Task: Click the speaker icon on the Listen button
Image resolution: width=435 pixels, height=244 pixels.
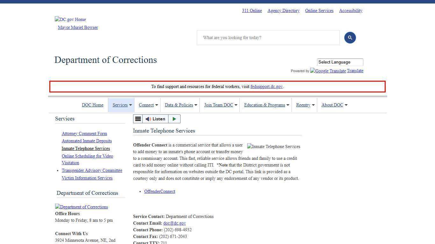Action: (148, 119)
